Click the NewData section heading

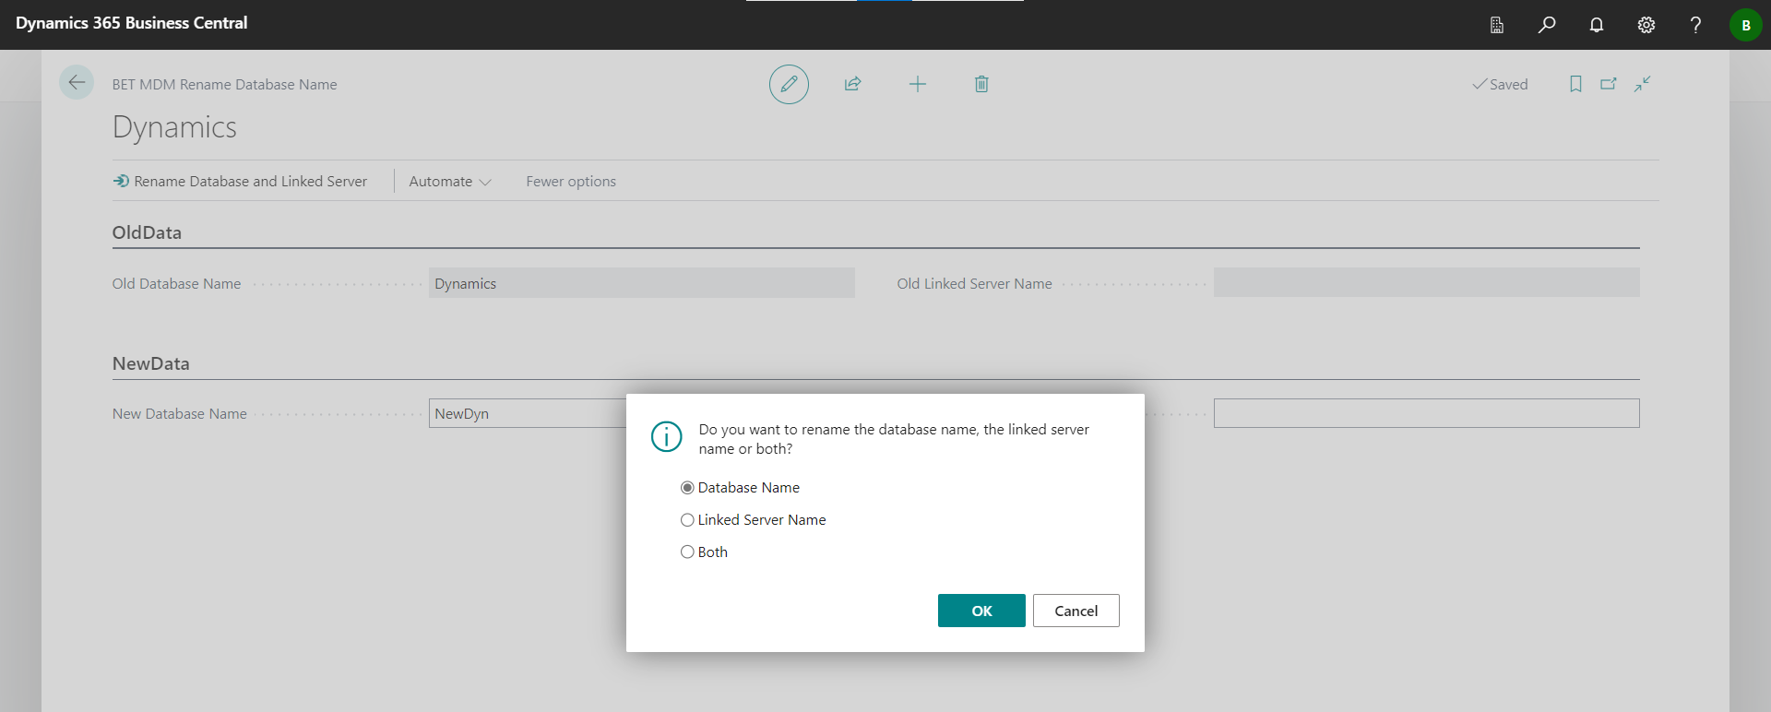[151, 363]
